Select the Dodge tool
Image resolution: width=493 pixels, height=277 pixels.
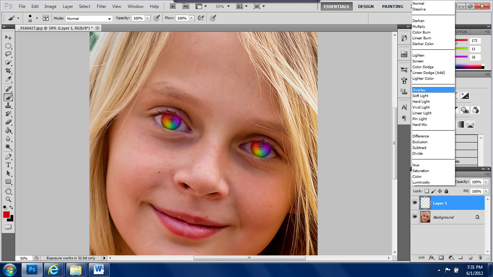pos(8,147)
